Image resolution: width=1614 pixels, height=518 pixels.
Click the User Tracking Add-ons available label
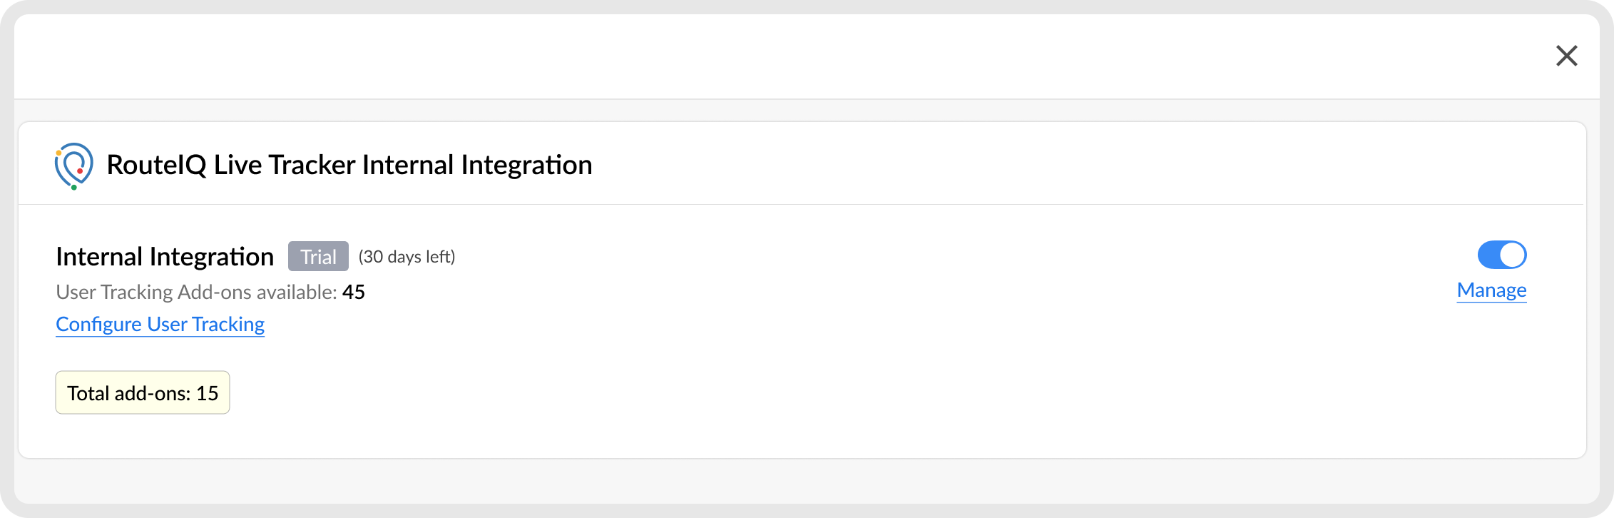pos(196,293)
